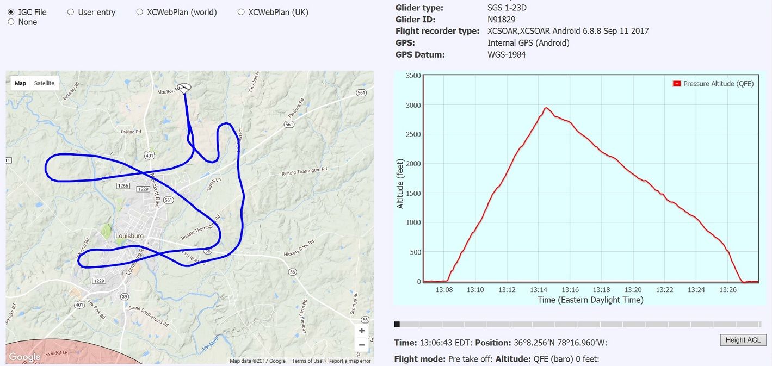Image resolution: width=772 pixels, height=366 pixels.
Task: Switch to the Map view tab
Action: [x=20, y=83]
